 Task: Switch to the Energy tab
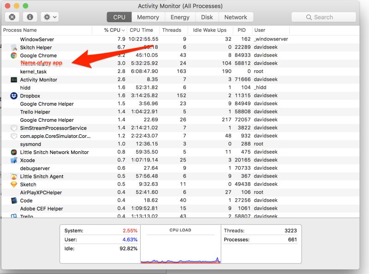[180, 17]
